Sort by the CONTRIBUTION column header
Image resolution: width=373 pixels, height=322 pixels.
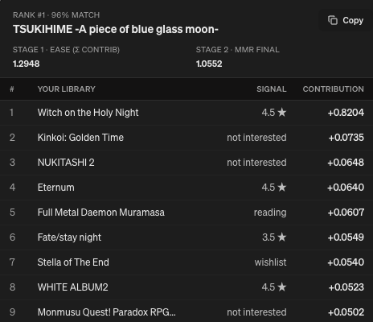click(x=334, y=89)
